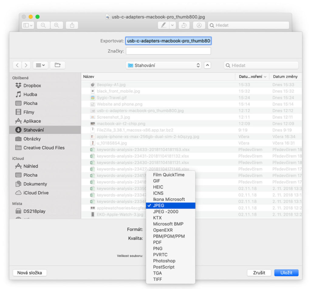Click inside the Značky input field
311x289 pixels.
pyautogui.click(x=169, y=51)
